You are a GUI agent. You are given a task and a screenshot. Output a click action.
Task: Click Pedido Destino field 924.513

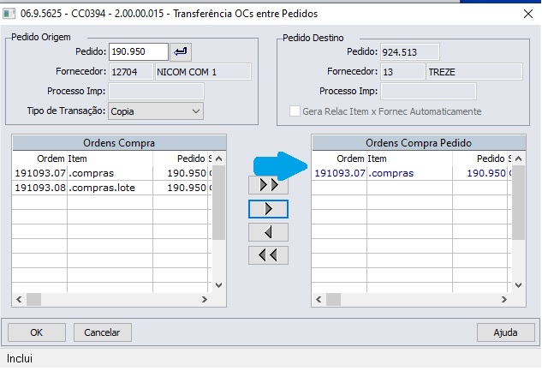(x=410, y=52)
